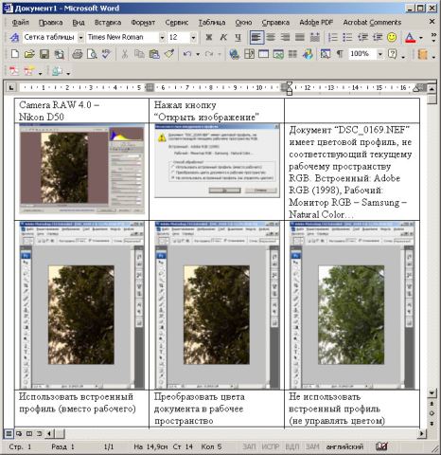Print the document with the printer icon
441x455 pixels.
pyautogui.click(x=77, y=54)
